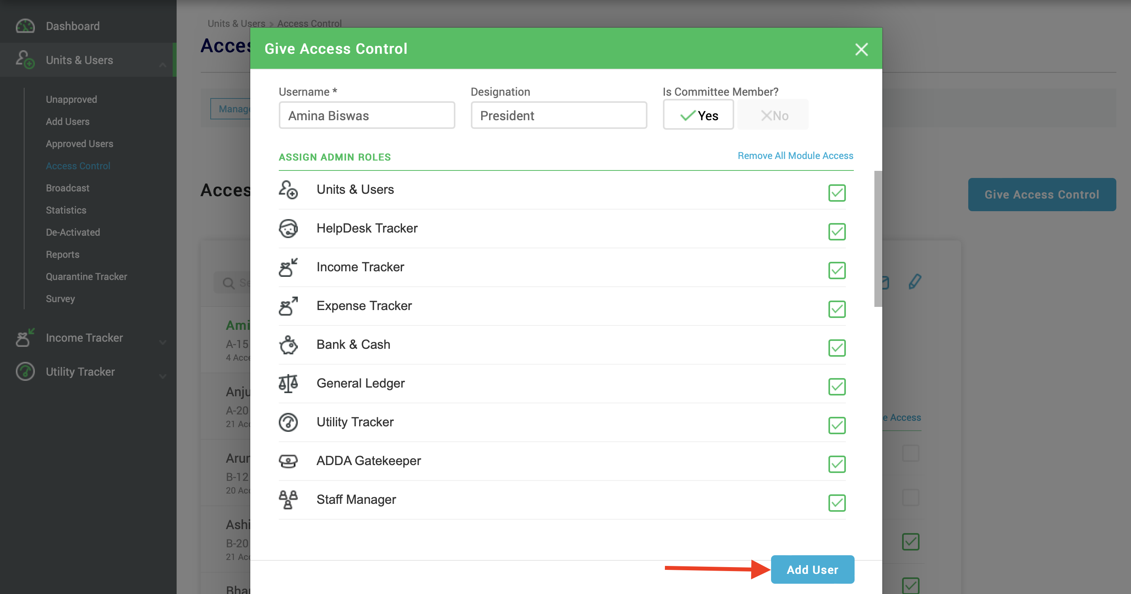1131x594 pixels.
Task: Click the HelpDesk Tracker role icon
Action: (x=288, y=229)
